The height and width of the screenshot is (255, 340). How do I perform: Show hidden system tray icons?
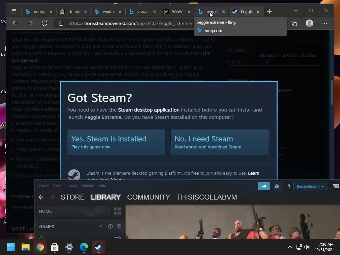tap(290, 247)
